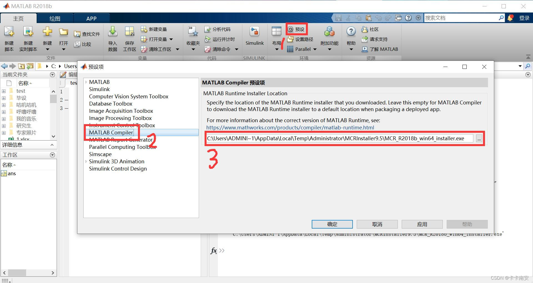
Task: Select the 我的音乐 folder
Action: pos(26,119)
